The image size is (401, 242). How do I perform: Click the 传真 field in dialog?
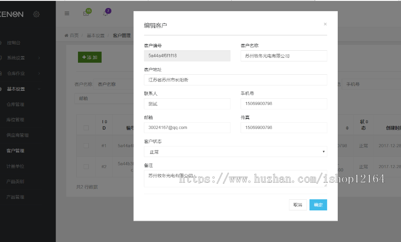tap(284, 128)
